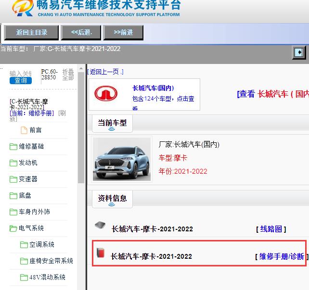This screenshot has width=309, height=290.
Task: Click the 返回主目录 button
Action: click(x=32, y=33)
